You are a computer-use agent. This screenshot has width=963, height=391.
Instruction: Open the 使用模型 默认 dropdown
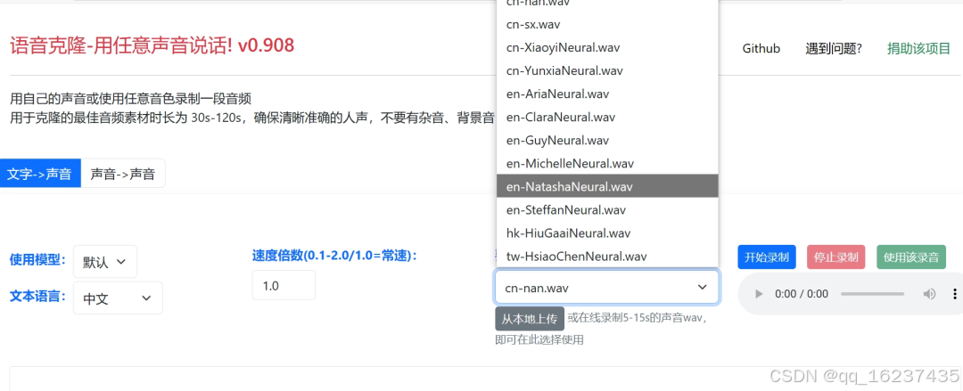coord(105,262)
